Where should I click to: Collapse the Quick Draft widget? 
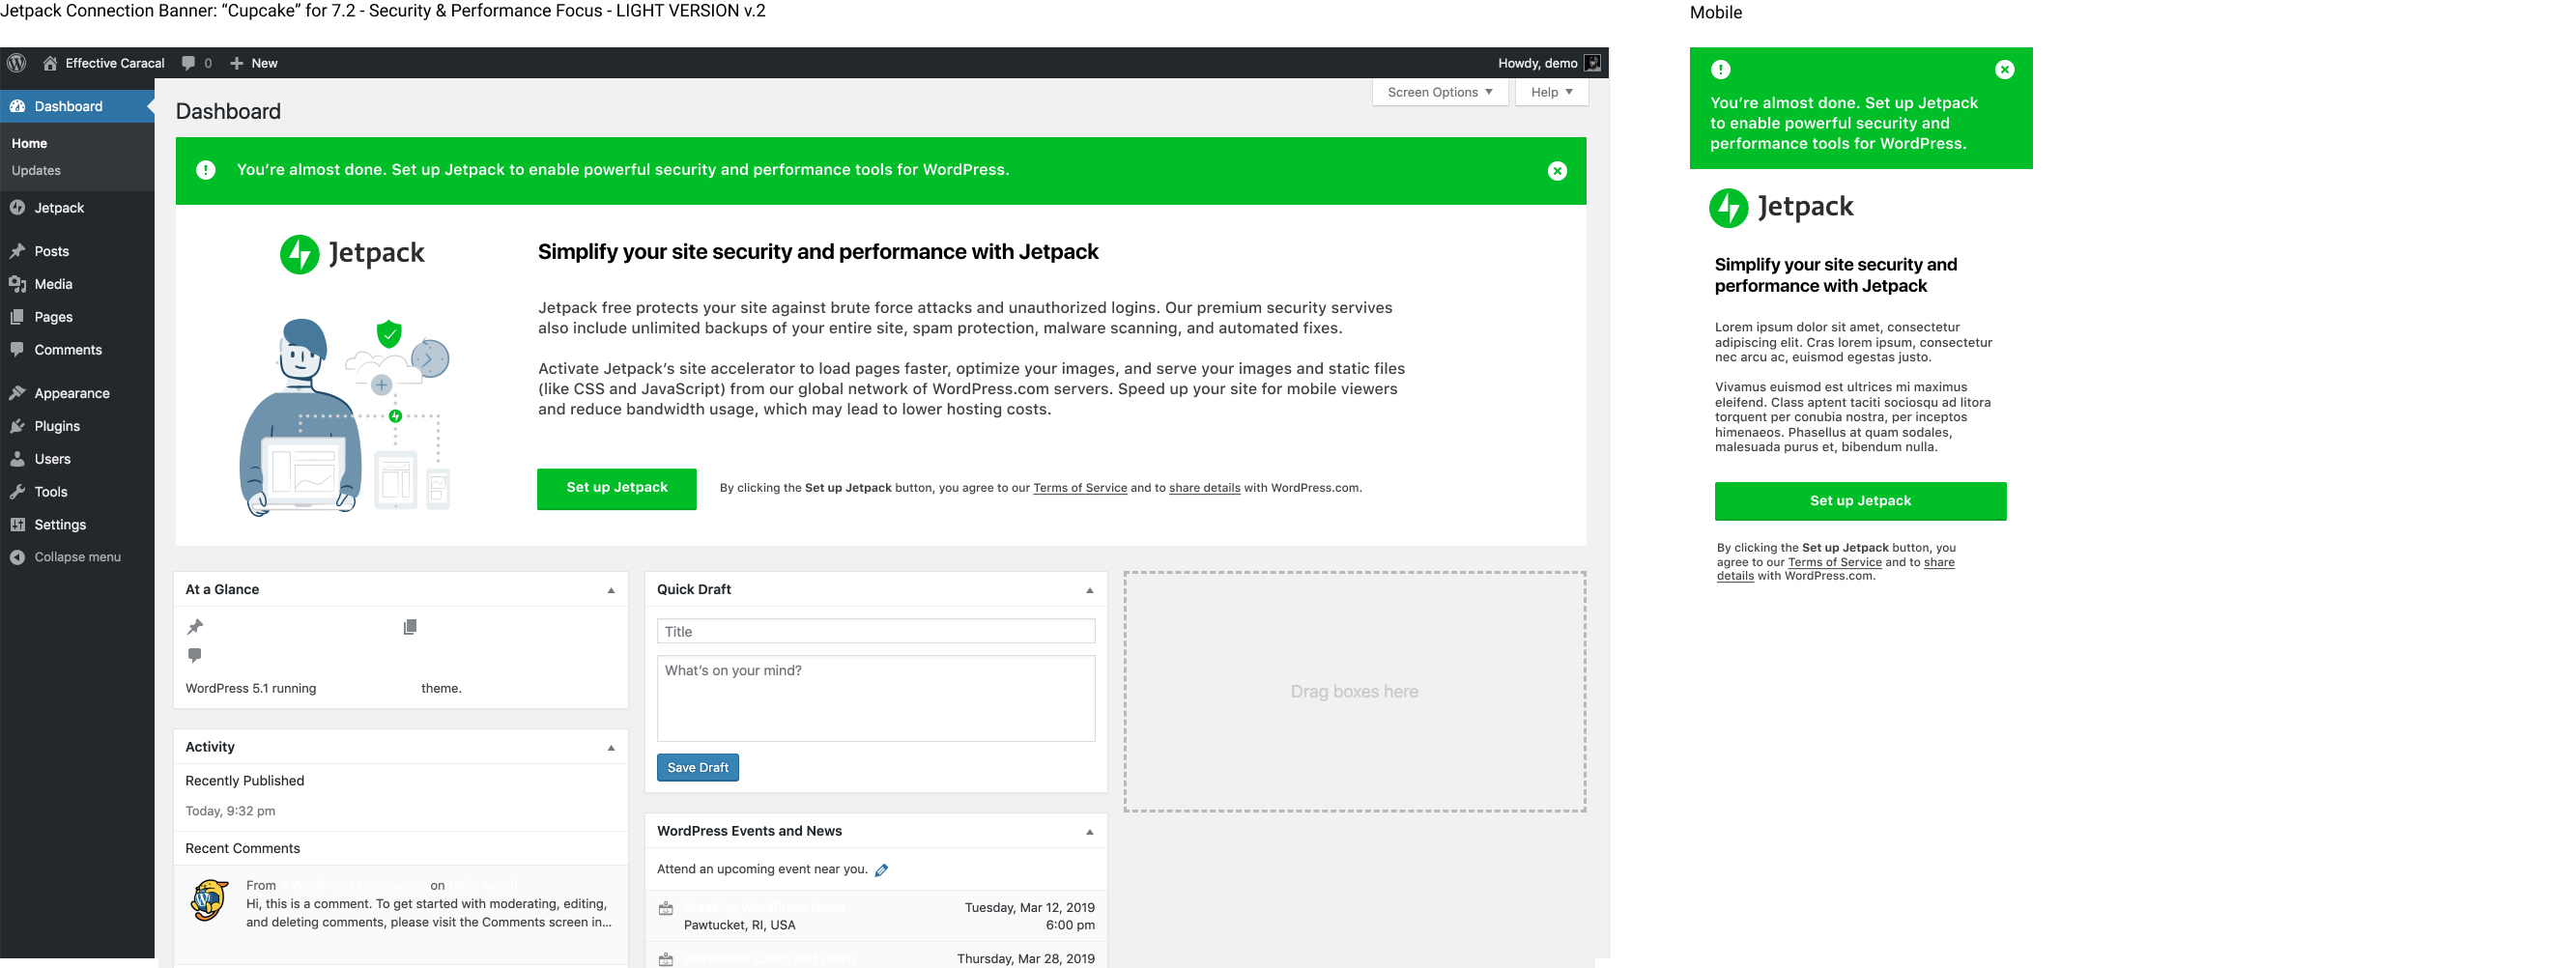(1090, 590)
